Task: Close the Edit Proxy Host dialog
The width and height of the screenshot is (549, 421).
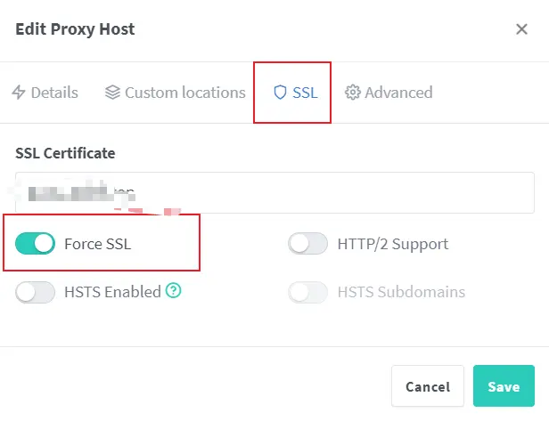Action: coord(521,29)
